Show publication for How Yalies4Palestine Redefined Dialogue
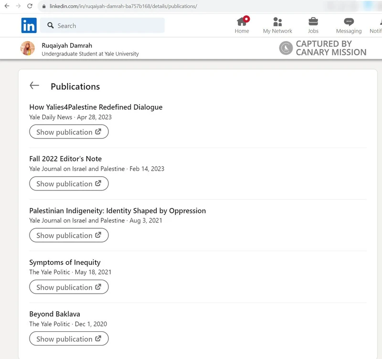 click(x=69, y=132)
